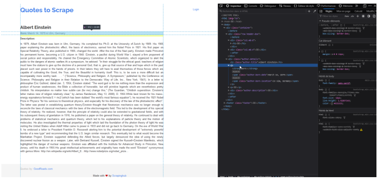Screen dimensions: 385x183
Task: Expand the footer element node in the tree
Action: 225,103
